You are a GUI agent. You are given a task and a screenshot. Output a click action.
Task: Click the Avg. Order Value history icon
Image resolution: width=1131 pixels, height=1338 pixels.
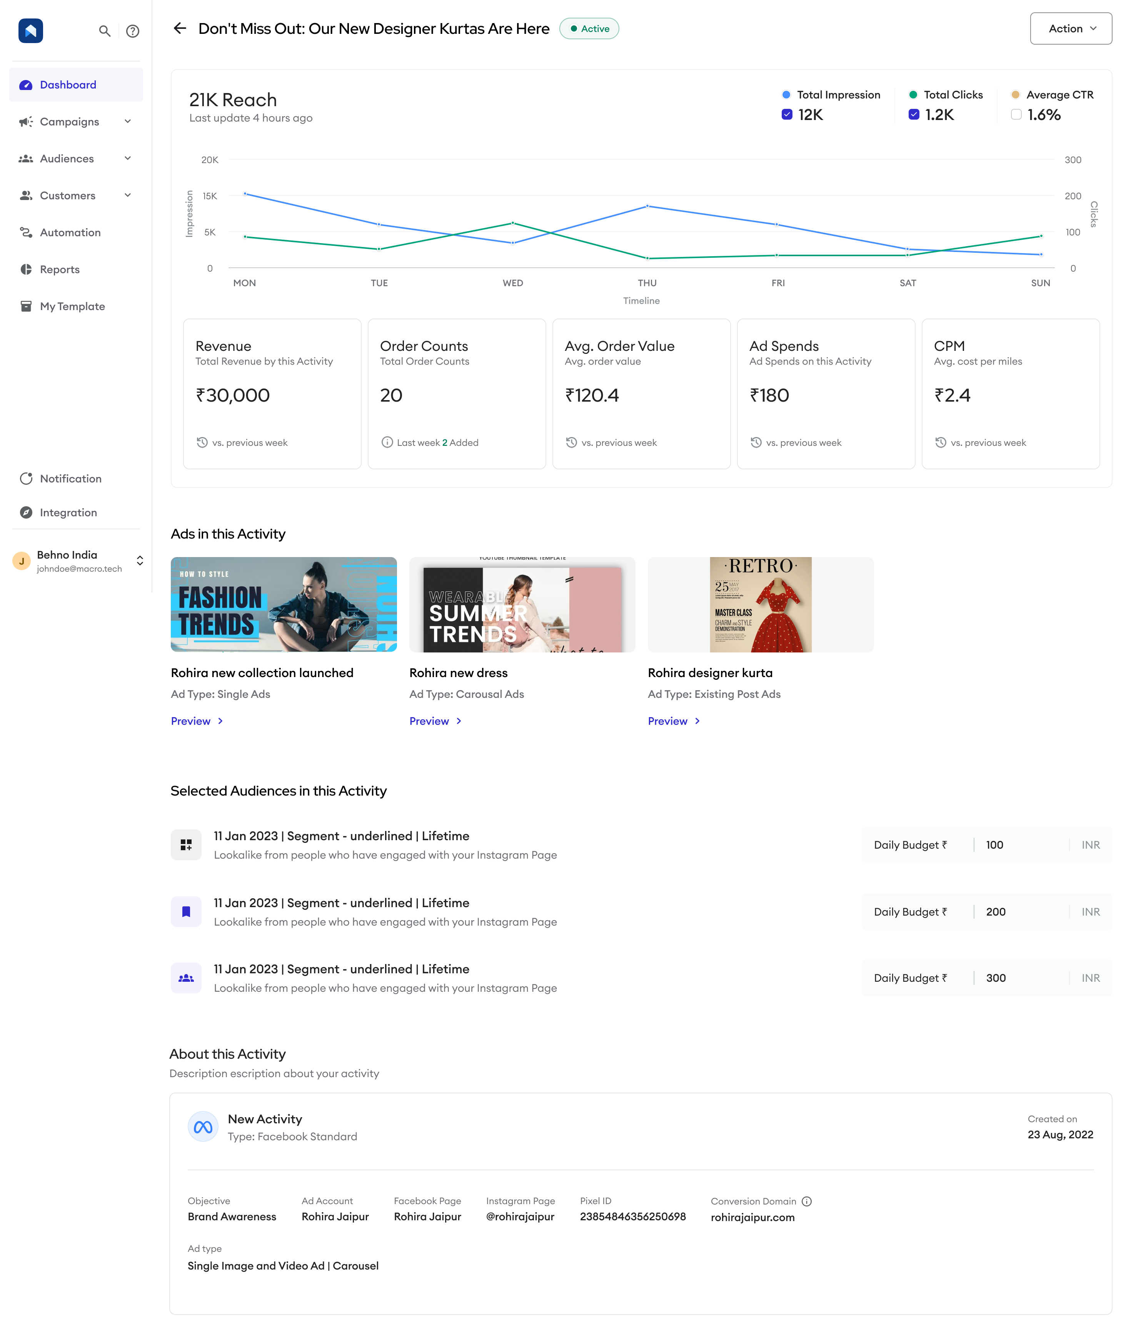point(571,442)
